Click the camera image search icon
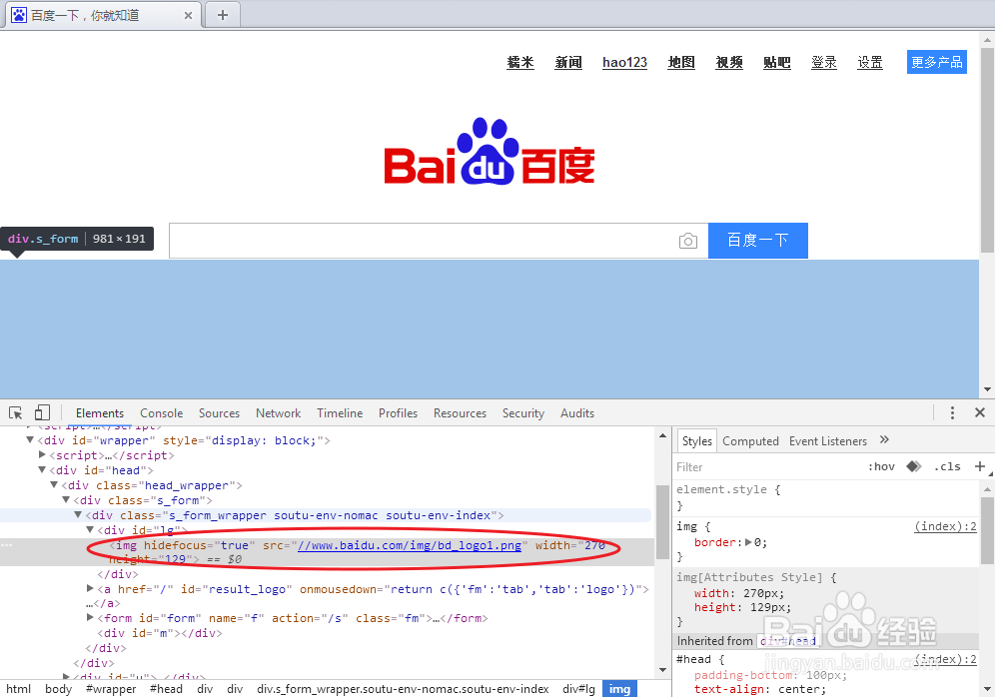Image resolution: width=995 pixels, height=697 pixels. 688,241
